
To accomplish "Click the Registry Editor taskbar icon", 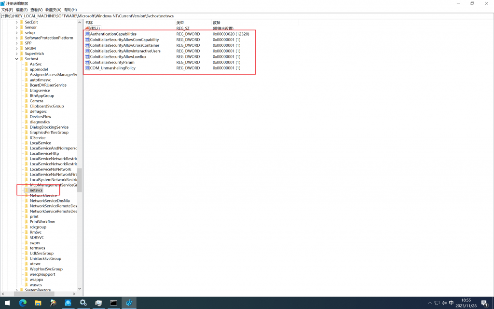I will click(x=129, y=303).
